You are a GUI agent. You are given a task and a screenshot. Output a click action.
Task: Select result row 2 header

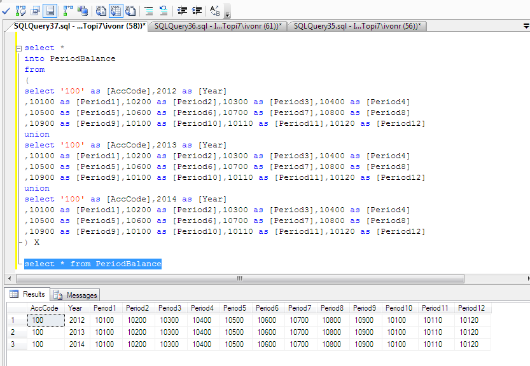[17, 332]
